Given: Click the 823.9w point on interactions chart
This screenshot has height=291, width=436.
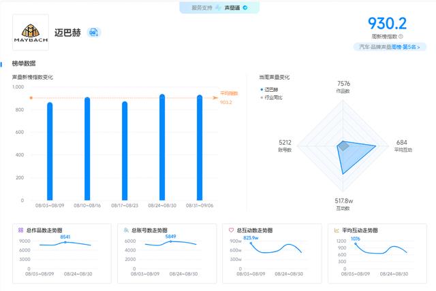Looking at the screenshot, I should pos(251,243).
